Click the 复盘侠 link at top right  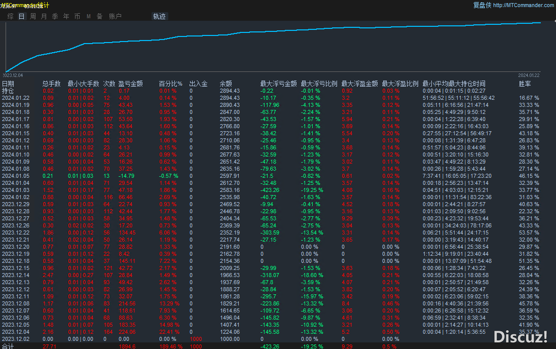coord(482,5)
